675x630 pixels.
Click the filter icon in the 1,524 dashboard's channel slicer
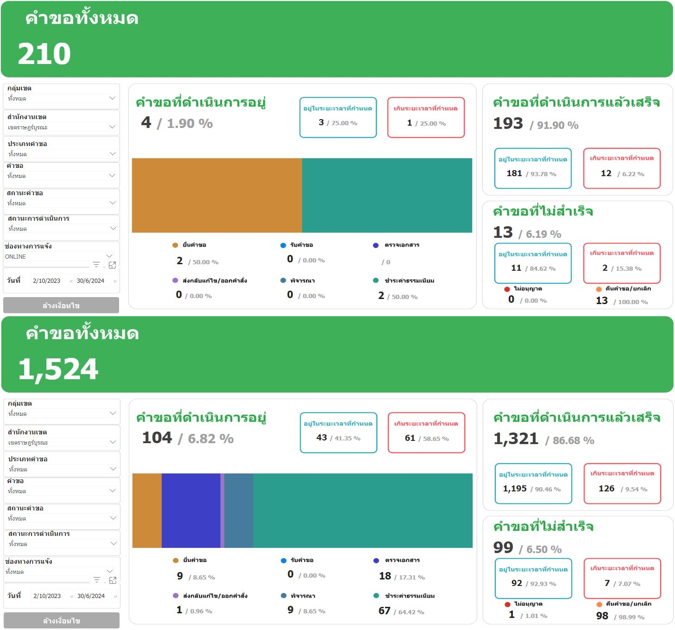(x=97, y=579)
